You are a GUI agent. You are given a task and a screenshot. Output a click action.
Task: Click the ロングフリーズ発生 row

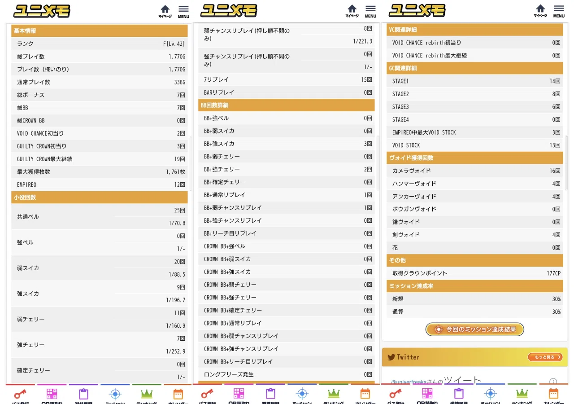[x=287, y=374]
